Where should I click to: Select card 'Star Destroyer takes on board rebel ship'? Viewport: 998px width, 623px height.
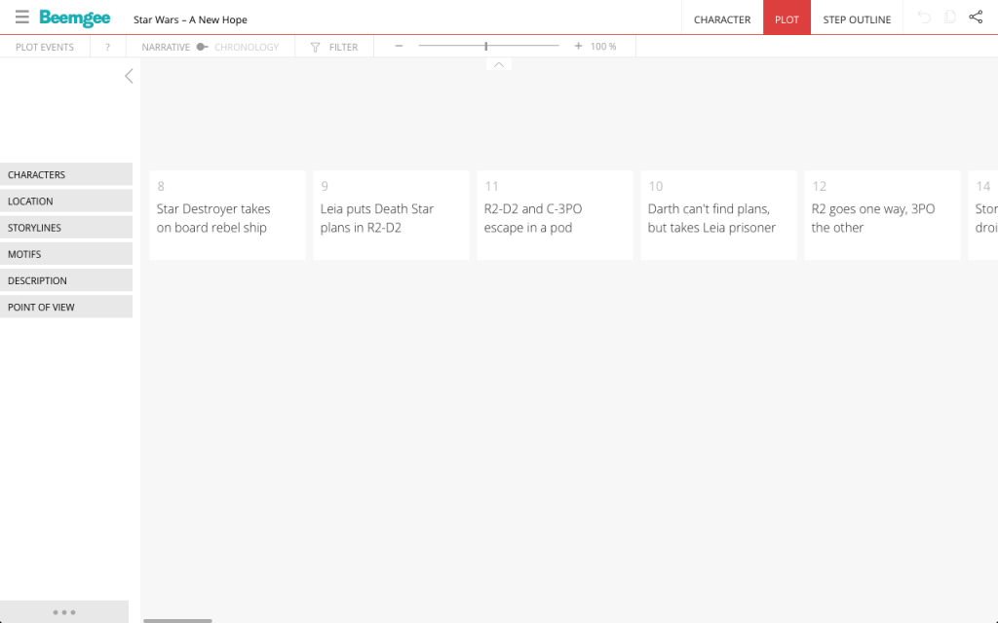227,215
